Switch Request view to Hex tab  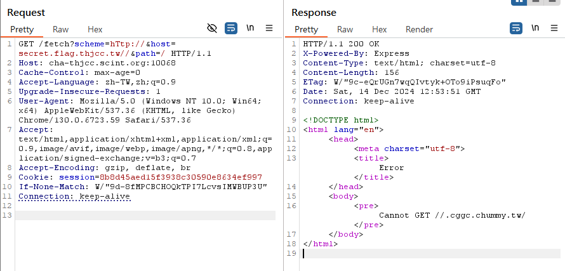point(95,29)
